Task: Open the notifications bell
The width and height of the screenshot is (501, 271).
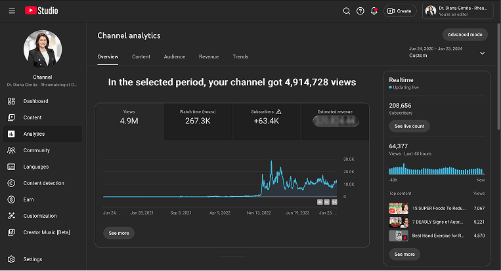Action: click(374, 10)
